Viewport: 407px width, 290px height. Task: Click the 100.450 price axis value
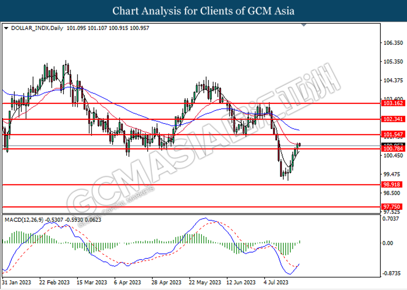point(393,155)
